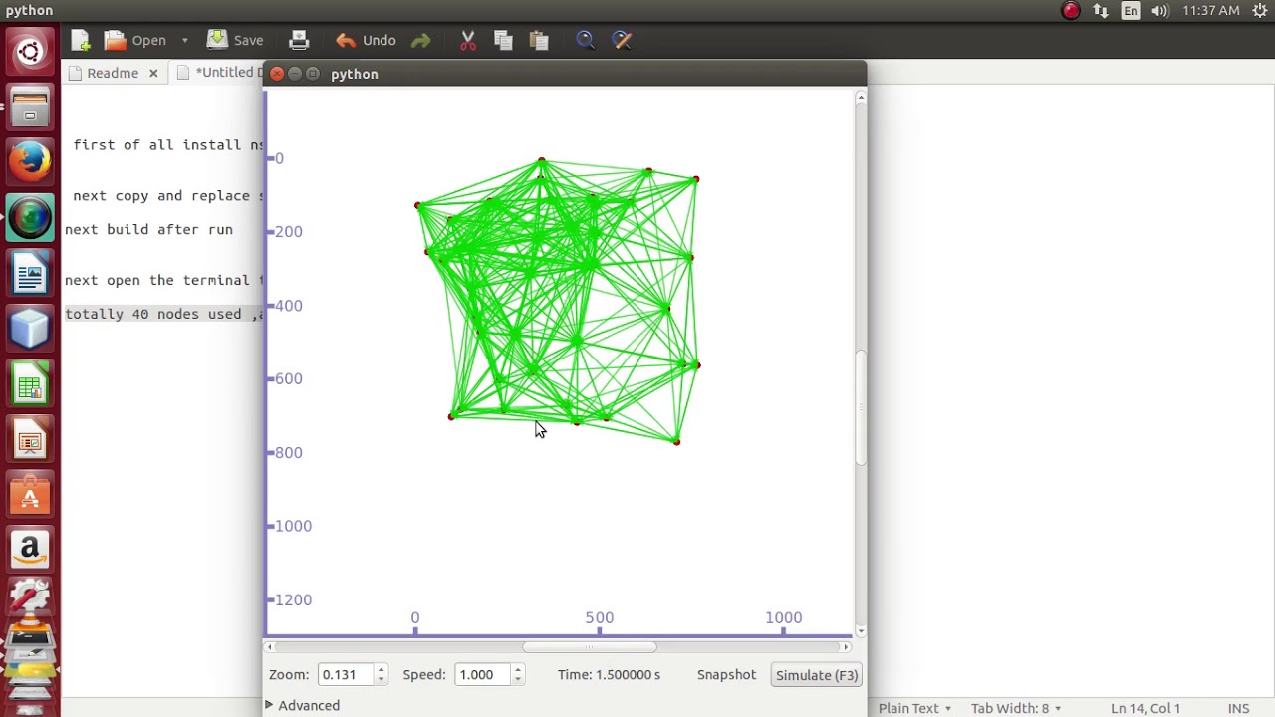Switch to the Readme tab
The height and width of the screenshot is (717, 1275).
pos(112,73)
